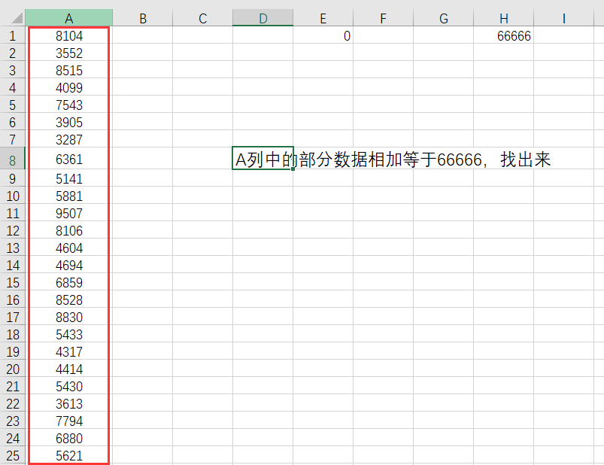Screen dimensions: 604x465
Task: Select row 8 header
Action: [x=12, y=159]
